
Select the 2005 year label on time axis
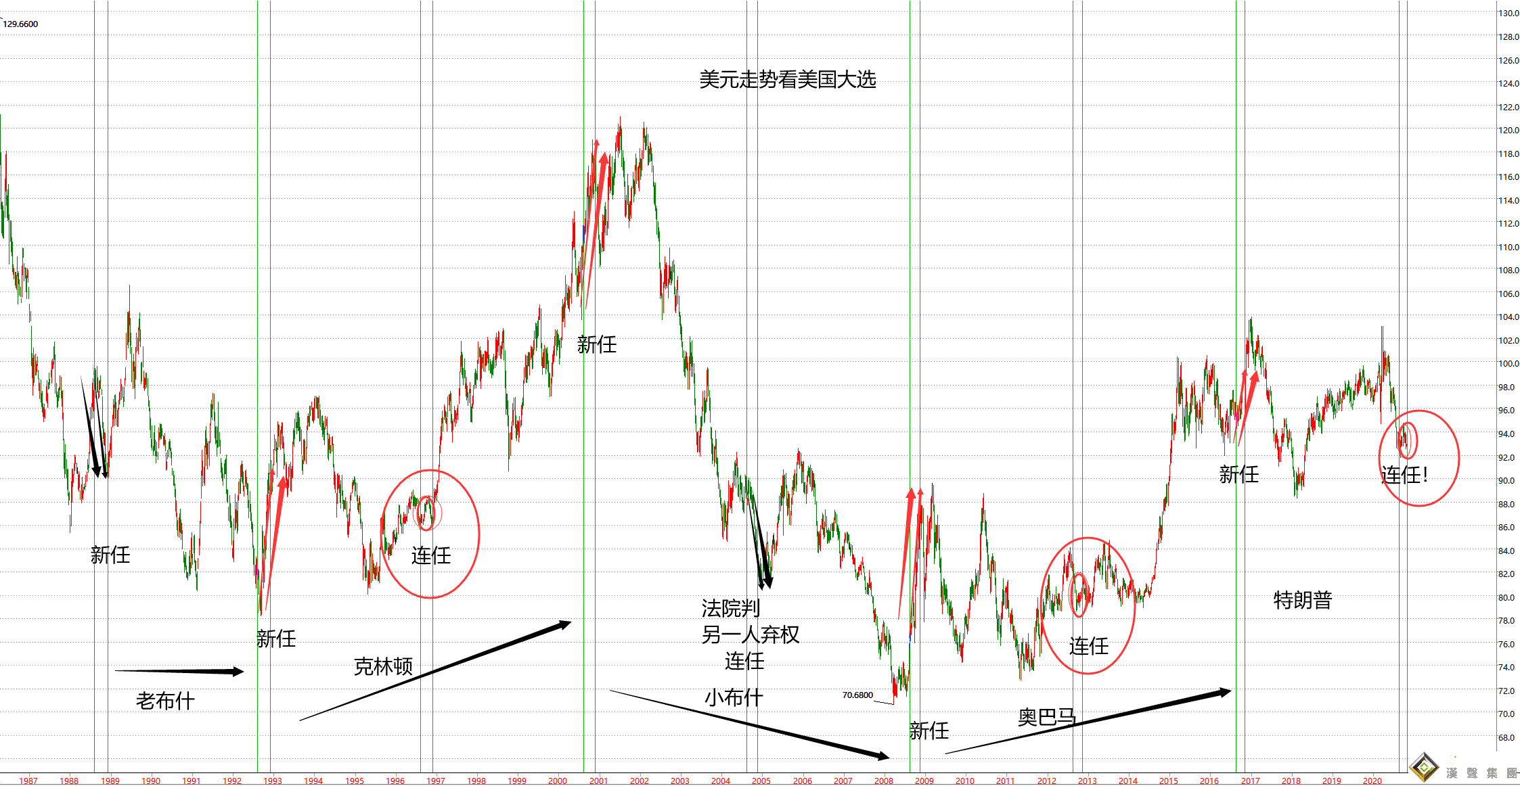761,781
